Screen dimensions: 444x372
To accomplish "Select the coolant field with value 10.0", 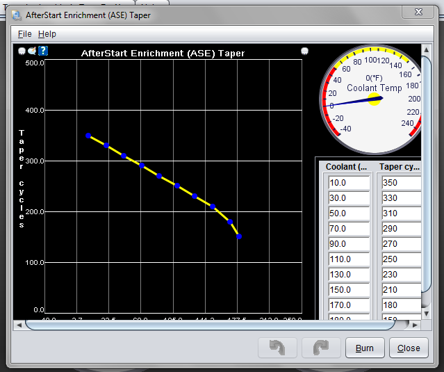I will coord(349,183).
